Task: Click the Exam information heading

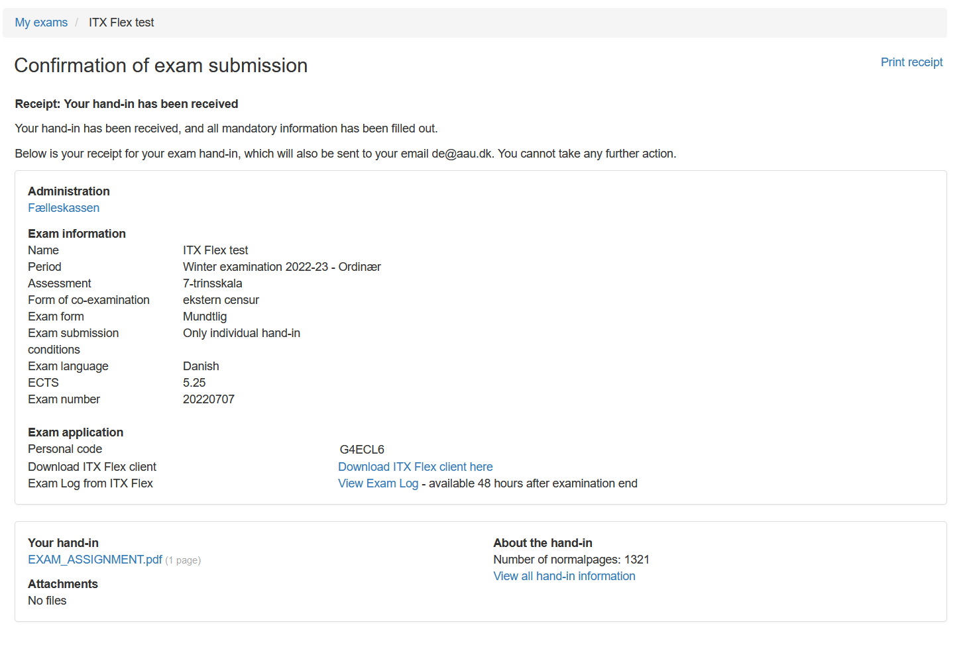Action: (77, 234)
